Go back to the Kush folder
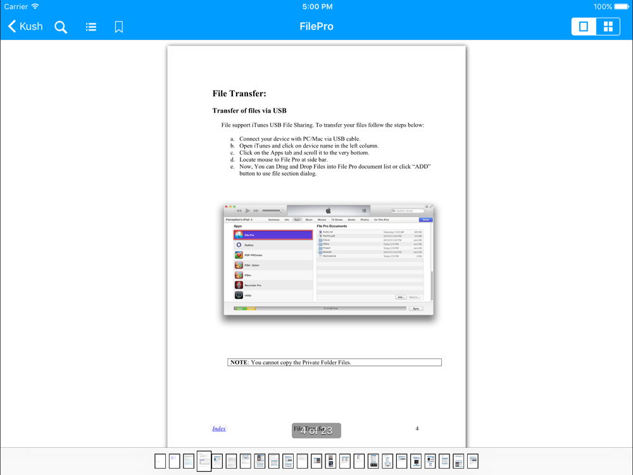Image resolution: width=633 pixels, height=475 pixels. pos(25,27)
